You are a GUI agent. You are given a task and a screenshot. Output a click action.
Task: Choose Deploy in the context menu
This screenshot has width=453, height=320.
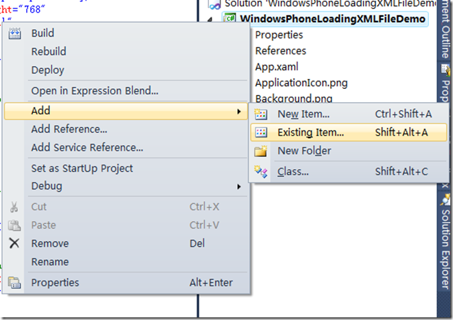pyautogui.click(x=126, y=70)
